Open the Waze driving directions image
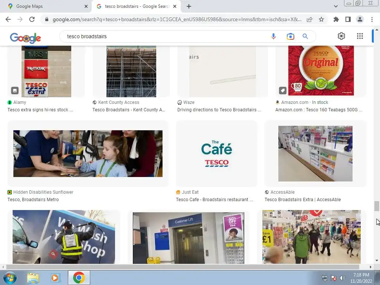Screen dimensions: 380x285 tap(223, 71)
